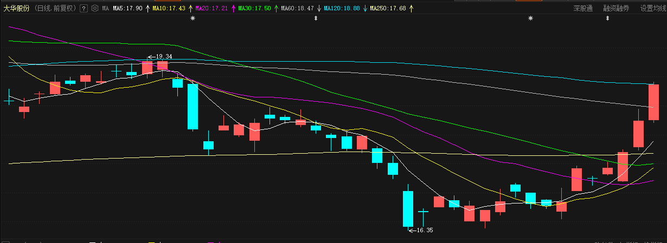The width and height of the screenshot is (667, 243).
Task: Click the MA indicator label
Action: (105, 8)
